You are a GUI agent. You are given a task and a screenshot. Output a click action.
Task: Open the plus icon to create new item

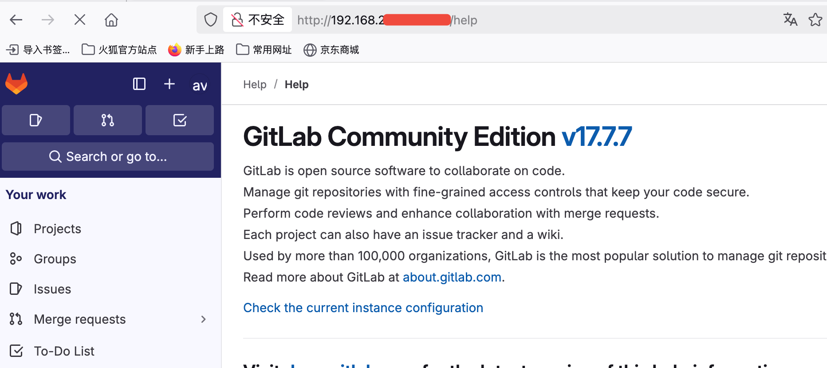click(169, 84)
